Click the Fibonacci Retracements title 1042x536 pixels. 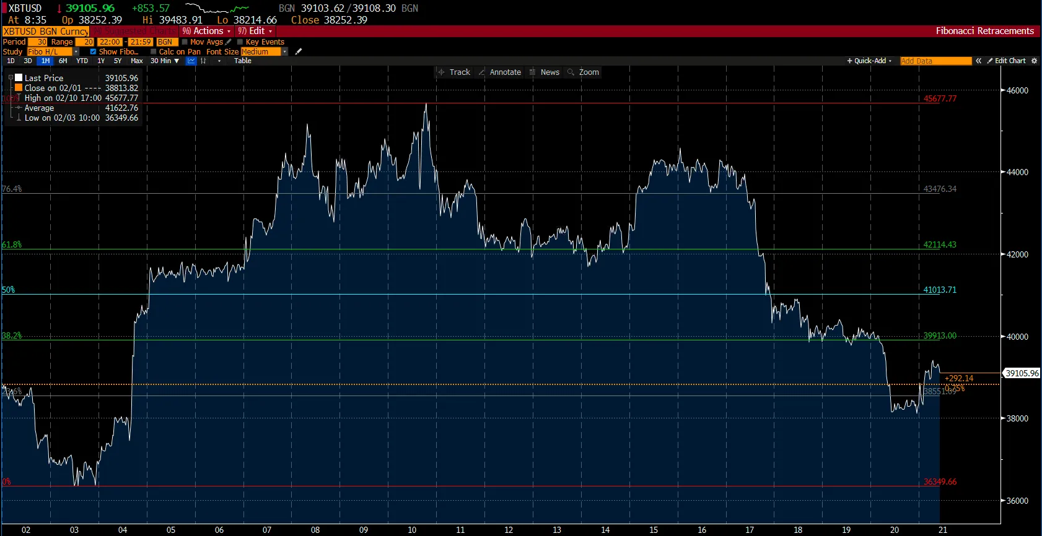coord(984,31)
